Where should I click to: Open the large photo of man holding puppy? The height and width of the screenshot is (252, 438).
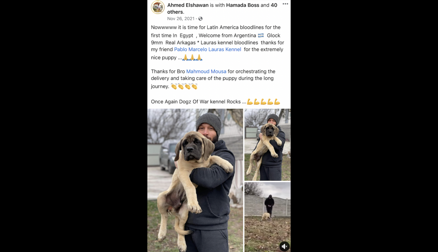click(x=195, y=180)
